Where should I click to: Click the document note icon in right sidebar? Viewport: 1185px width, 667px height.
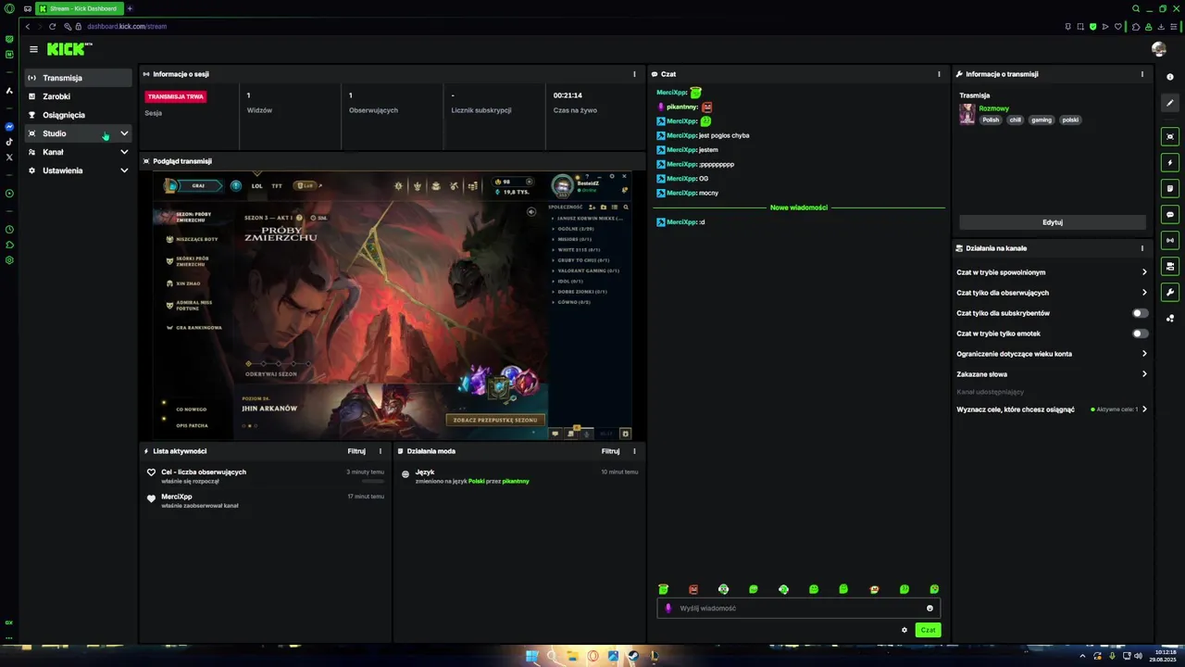click(1170, 188)
